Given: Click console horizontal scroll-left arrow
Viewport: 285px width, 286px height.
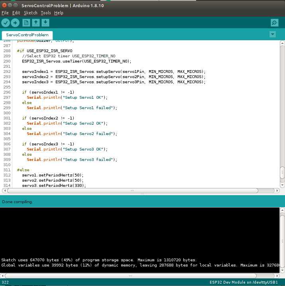Looking at the screenshot, I should tap(2, 276).
